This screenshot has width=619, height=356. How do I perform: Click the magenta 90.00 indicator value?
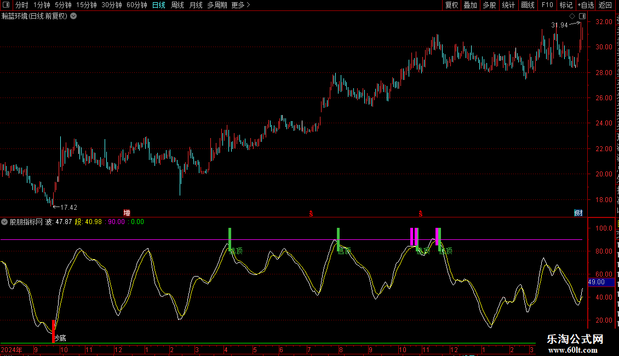[116, 222]
